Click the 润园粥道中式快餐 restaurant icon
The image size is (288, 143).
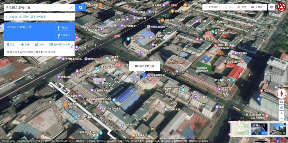[x=65, y=105]
